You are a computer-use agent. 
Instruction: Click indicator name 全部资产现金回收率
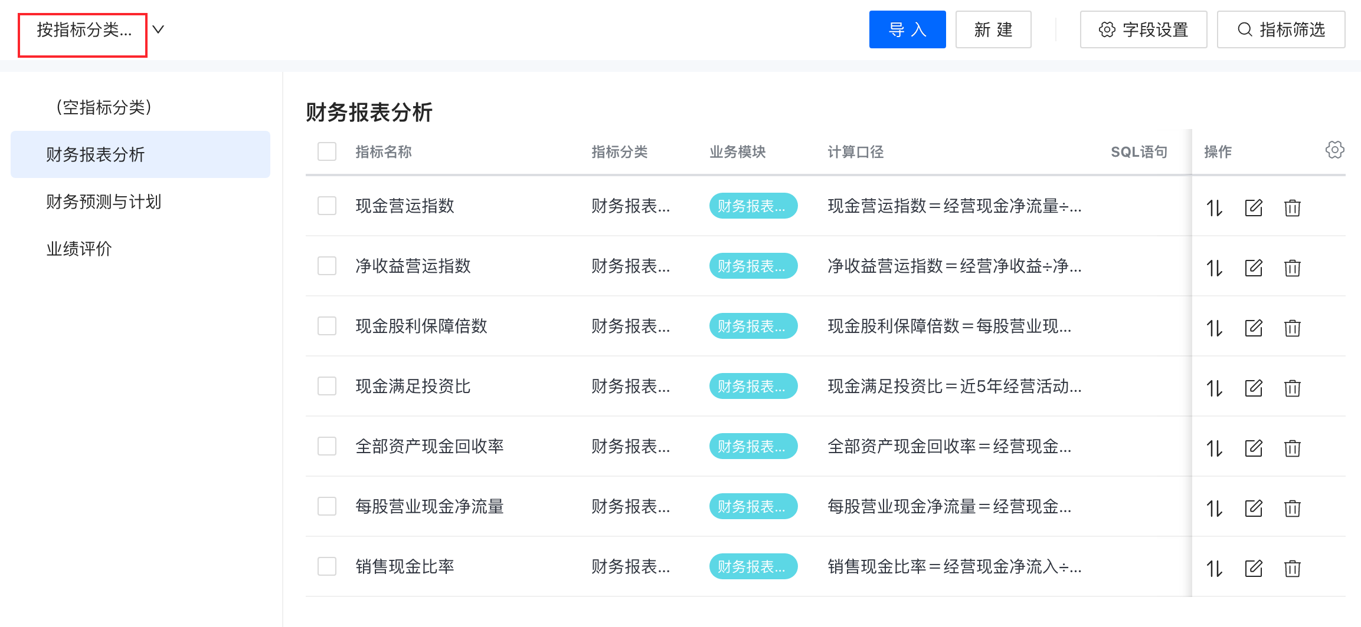[x=430, y=446]
